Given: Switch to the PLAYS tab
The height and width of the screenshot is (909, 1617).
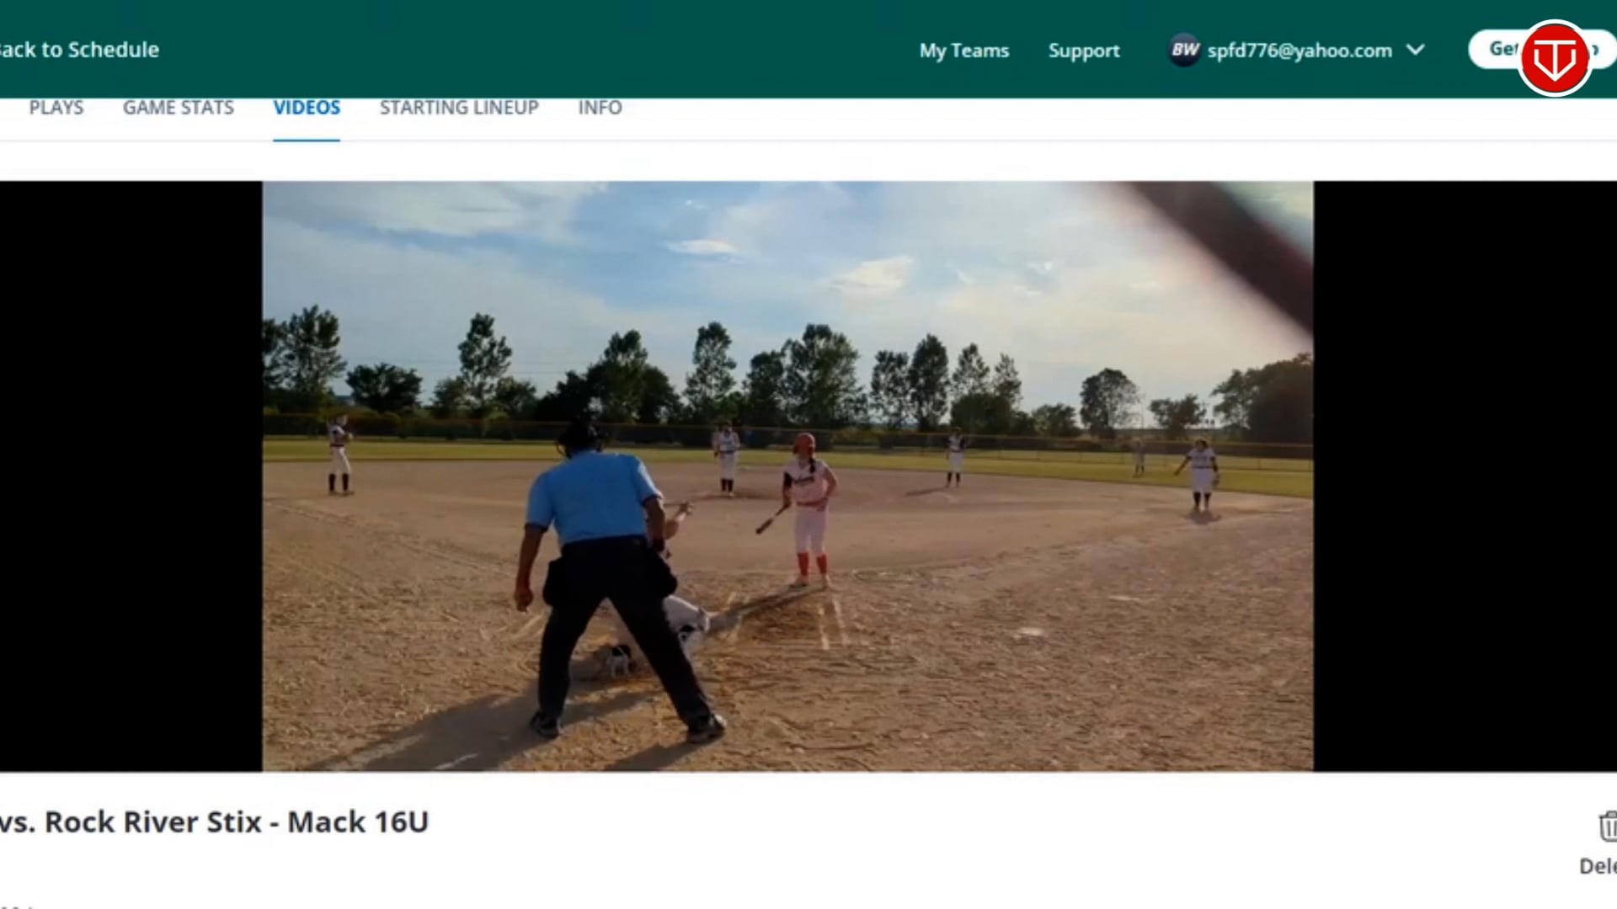Looking at the screenshot, I should (x=56, y=108).
